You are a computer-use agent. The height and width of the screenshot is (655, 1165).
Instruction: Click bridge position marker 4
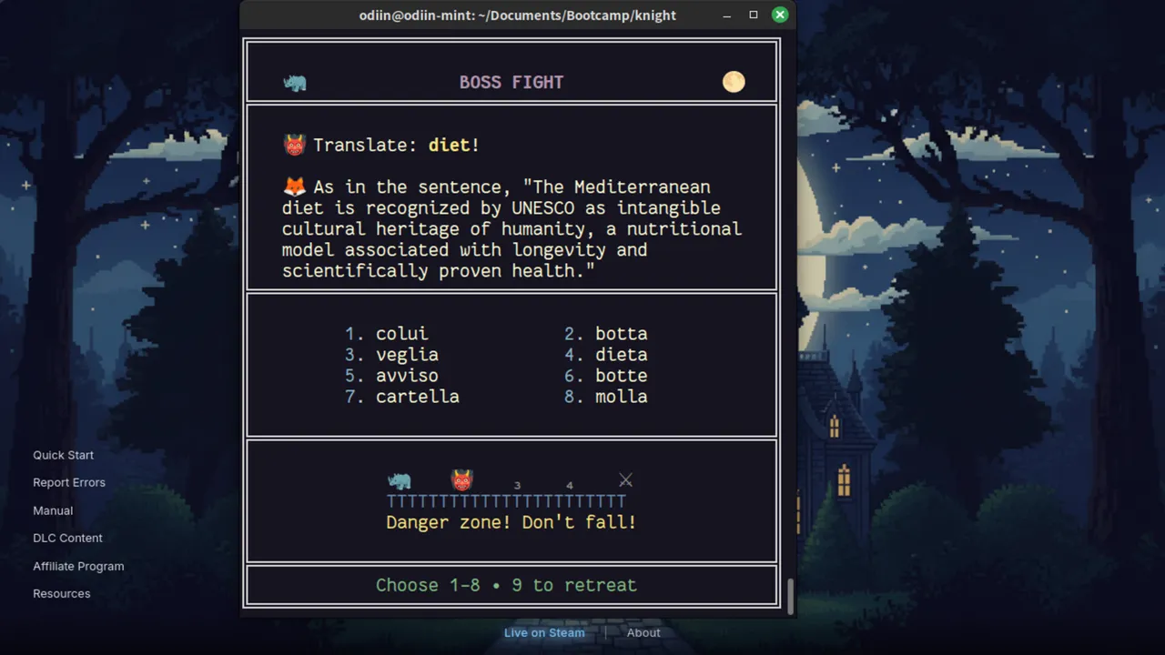[x=570, y=486]
